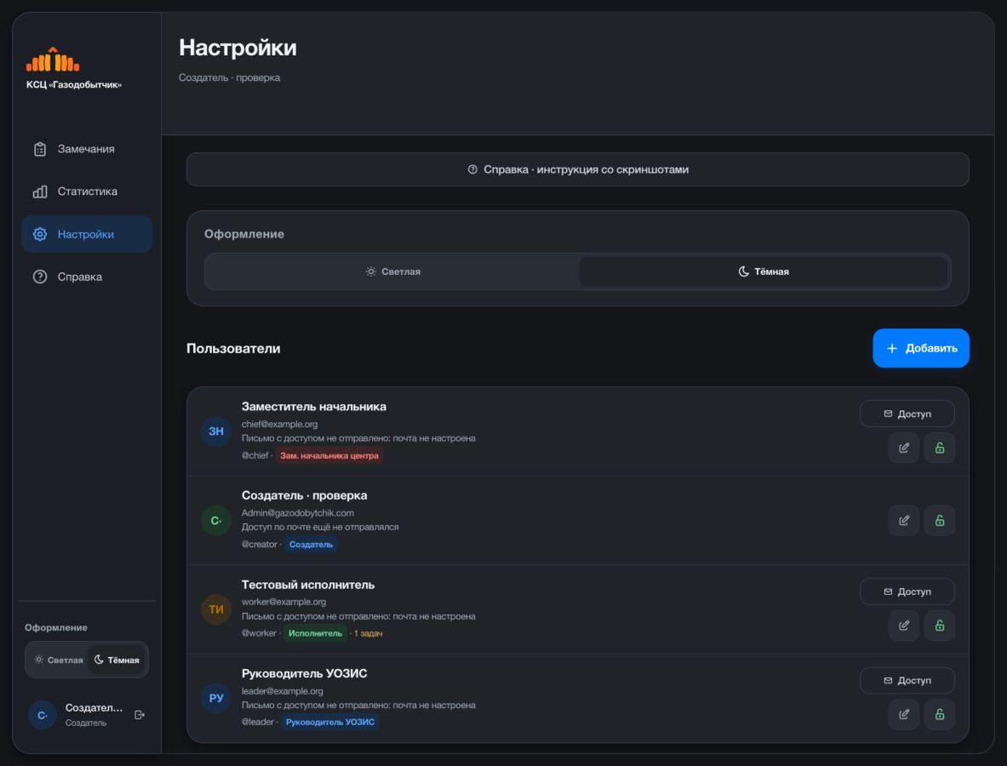Click the 1 задач label
Screen dimensions: 1007x766
[368, 634]
